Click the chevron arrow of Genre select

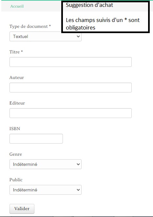(x=78, y=164)
